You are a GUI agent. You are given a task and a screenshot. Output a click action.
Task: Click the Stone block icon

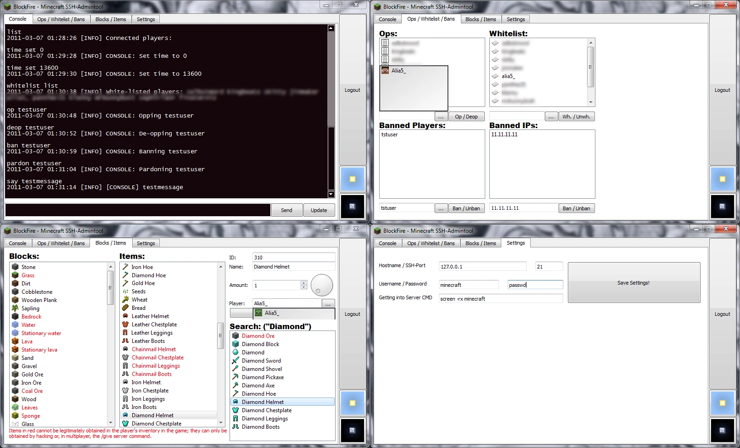[x=15, y=267]
